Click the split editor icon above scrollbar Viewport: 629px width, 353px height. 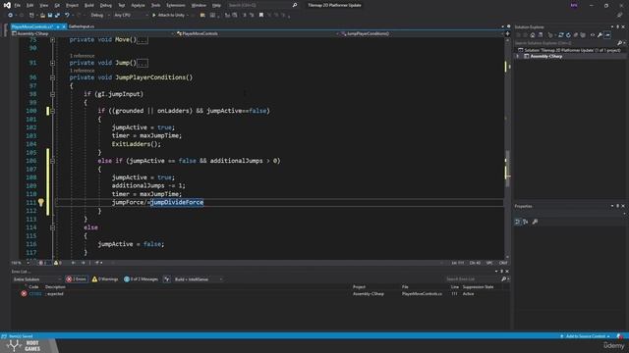pyautogui.click(x=507, y=33)
